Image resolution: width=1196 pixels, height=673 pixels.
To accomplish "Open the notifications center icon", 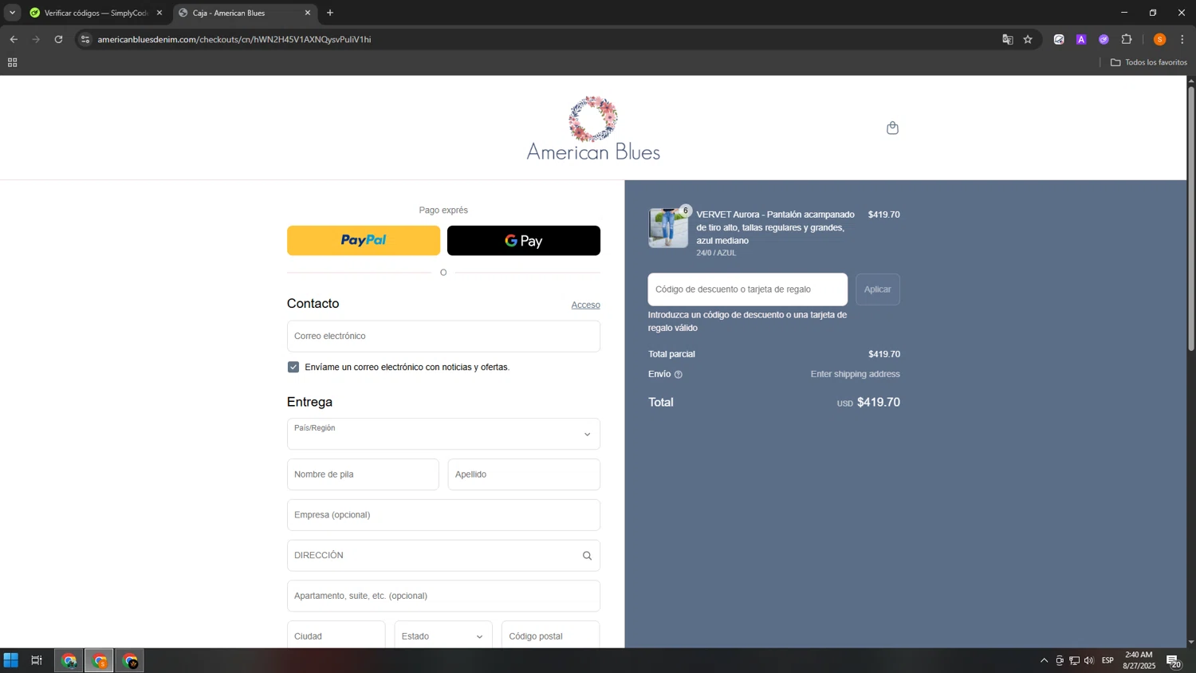I will pos(1174,661).
